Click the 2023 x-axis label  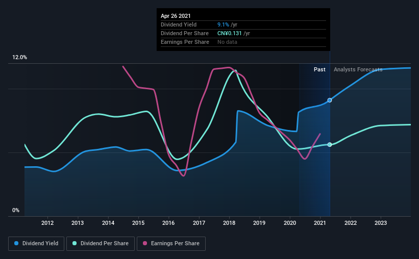tap(381, 223)
